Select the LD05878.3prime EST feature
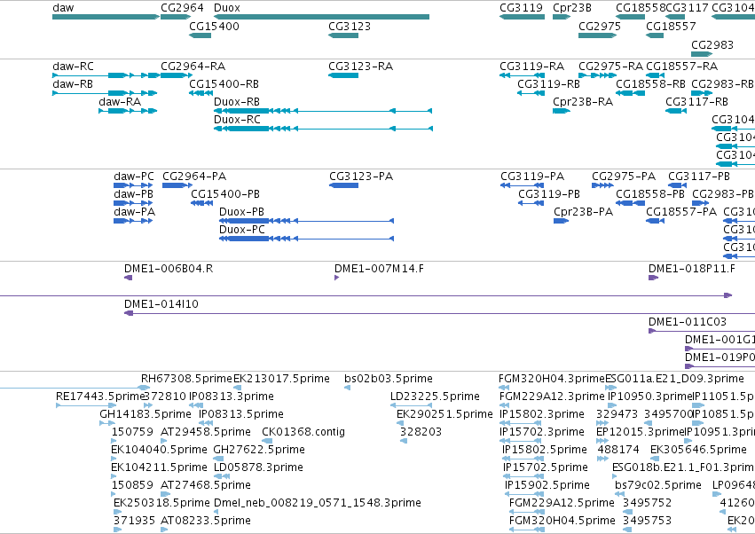 point(222,476)
